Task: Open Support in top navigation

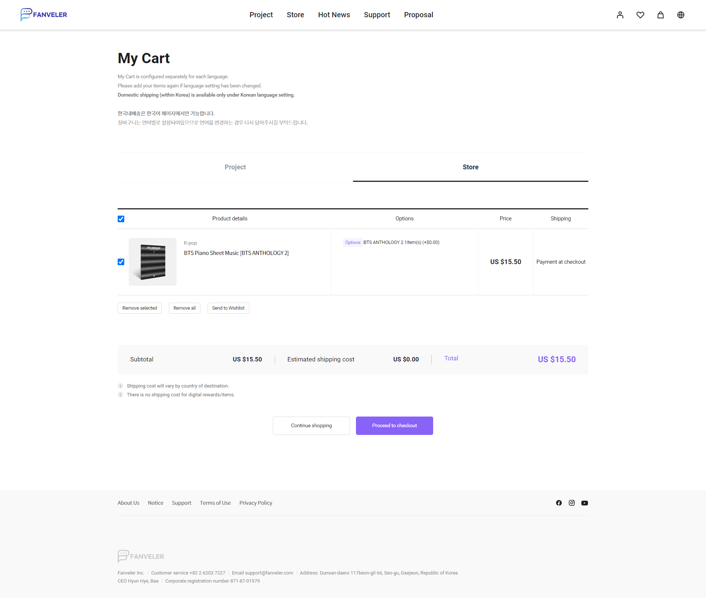Action: pos(377,15)
